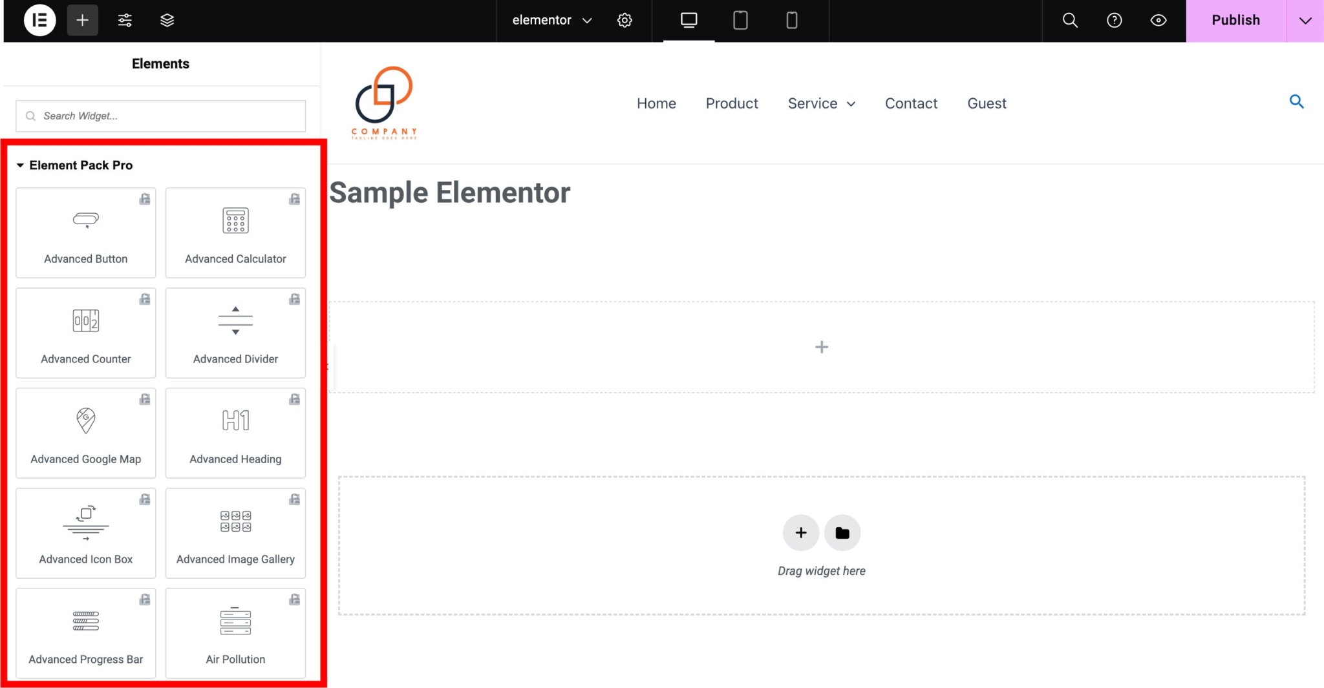Select the Advanced Calculator widget
1324x688 pixels.
[x=235, y=233]
